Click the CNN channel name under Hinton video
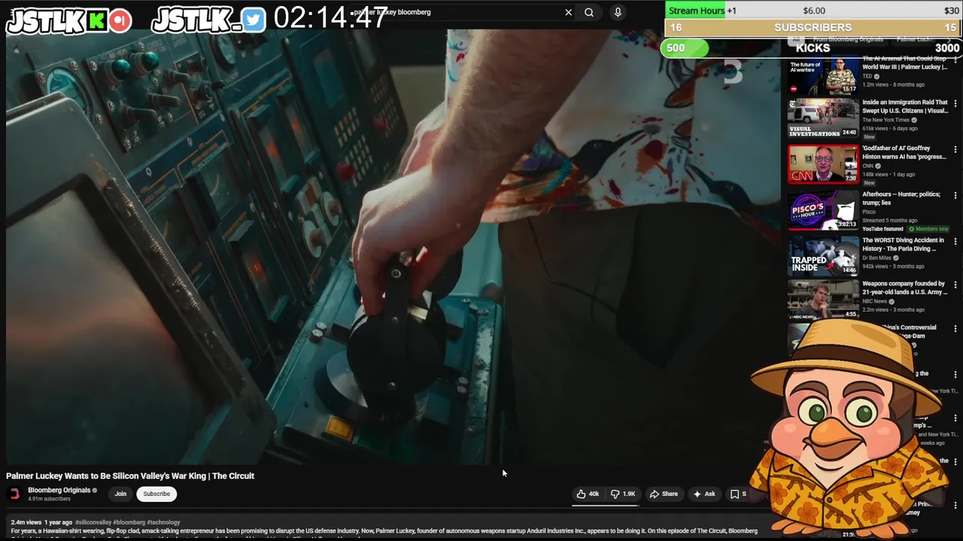The image size is (963, 541). [x=867, y=166]
